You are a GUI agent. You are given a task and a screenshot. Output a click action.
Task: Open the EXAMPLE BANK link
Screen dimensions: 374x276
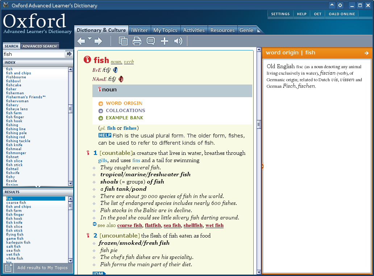(125, 118)
